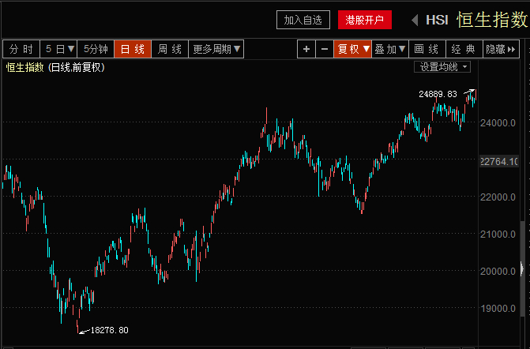Click the 24889.83 high price label

tap(438, 94)
